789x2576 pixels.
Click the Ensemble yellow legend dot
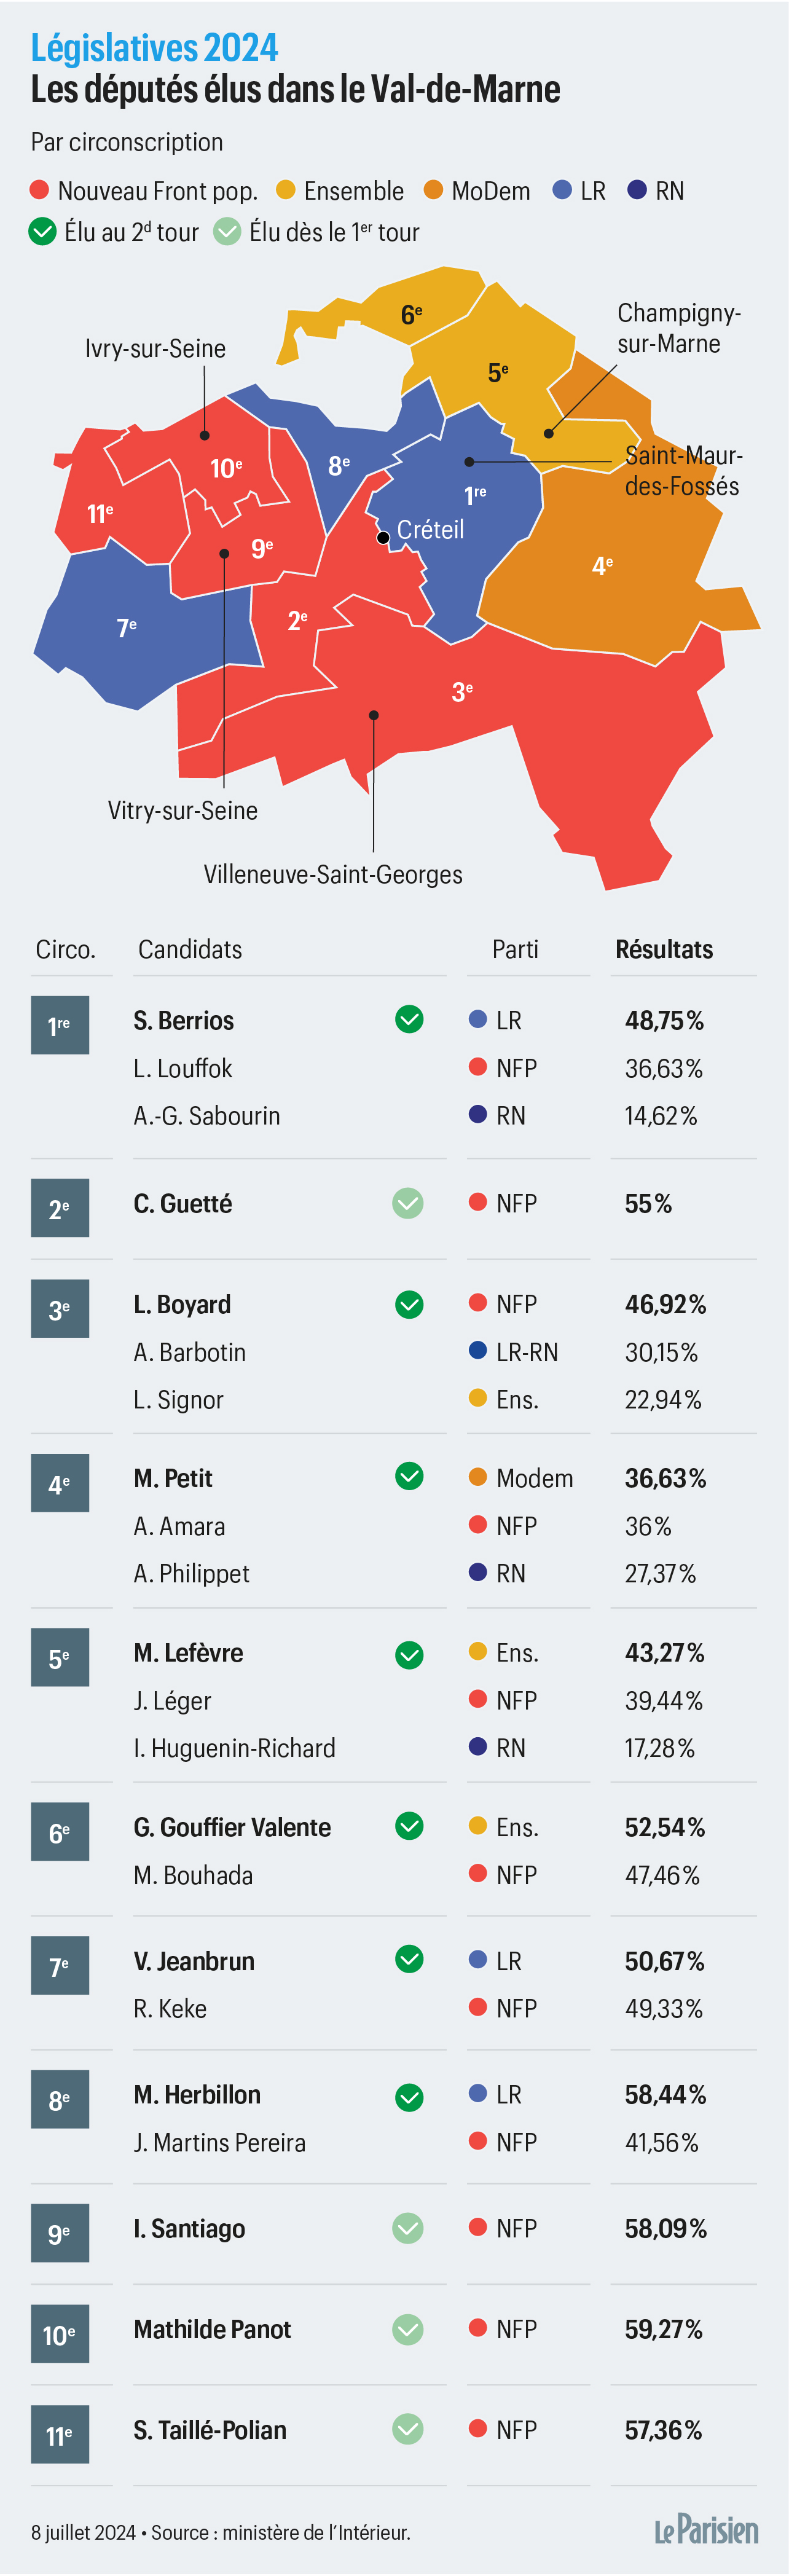tap(286, 190)
